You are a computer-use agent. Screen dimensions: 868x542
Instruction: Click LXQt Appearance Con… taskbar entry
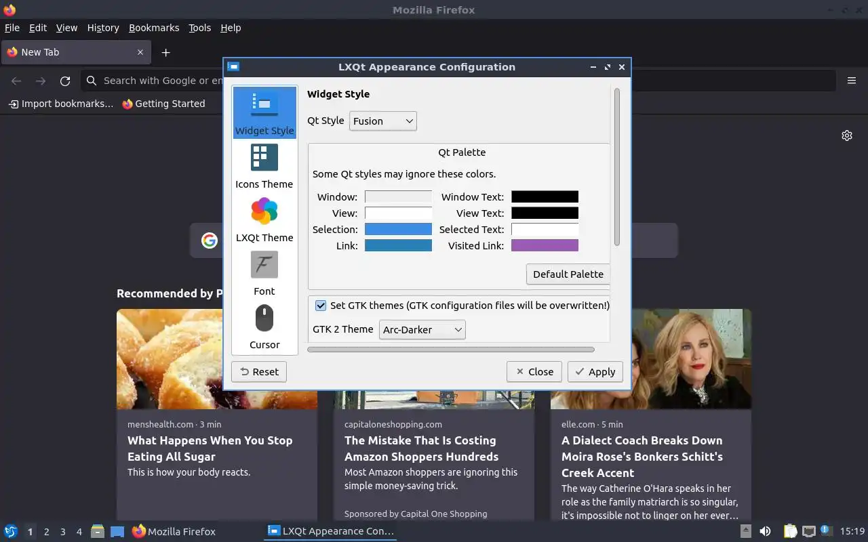(330, 532)
